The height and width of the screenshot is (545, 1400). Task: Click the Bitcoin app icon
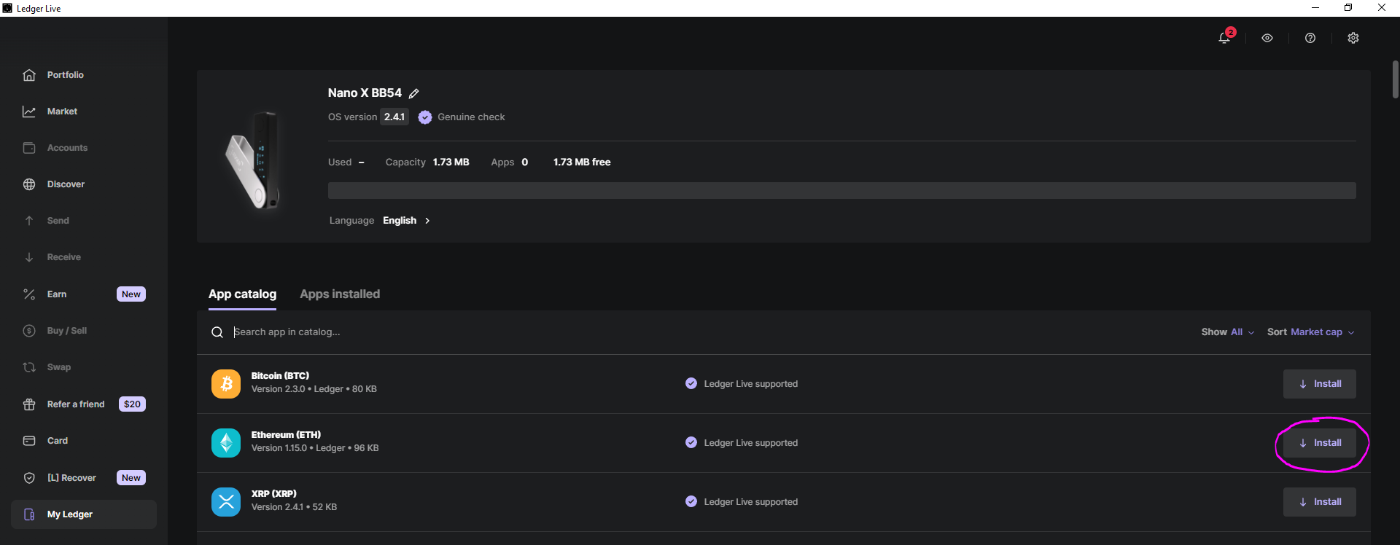pos(226,384)
